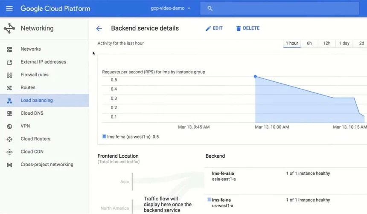
Task: Click 'Activity for the last hour' text
Action: 120,43
